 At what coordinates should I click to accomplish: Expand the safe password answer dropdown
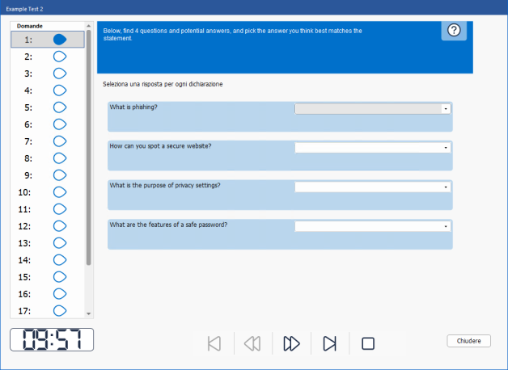pyautogui.click(x=373, y=227)
